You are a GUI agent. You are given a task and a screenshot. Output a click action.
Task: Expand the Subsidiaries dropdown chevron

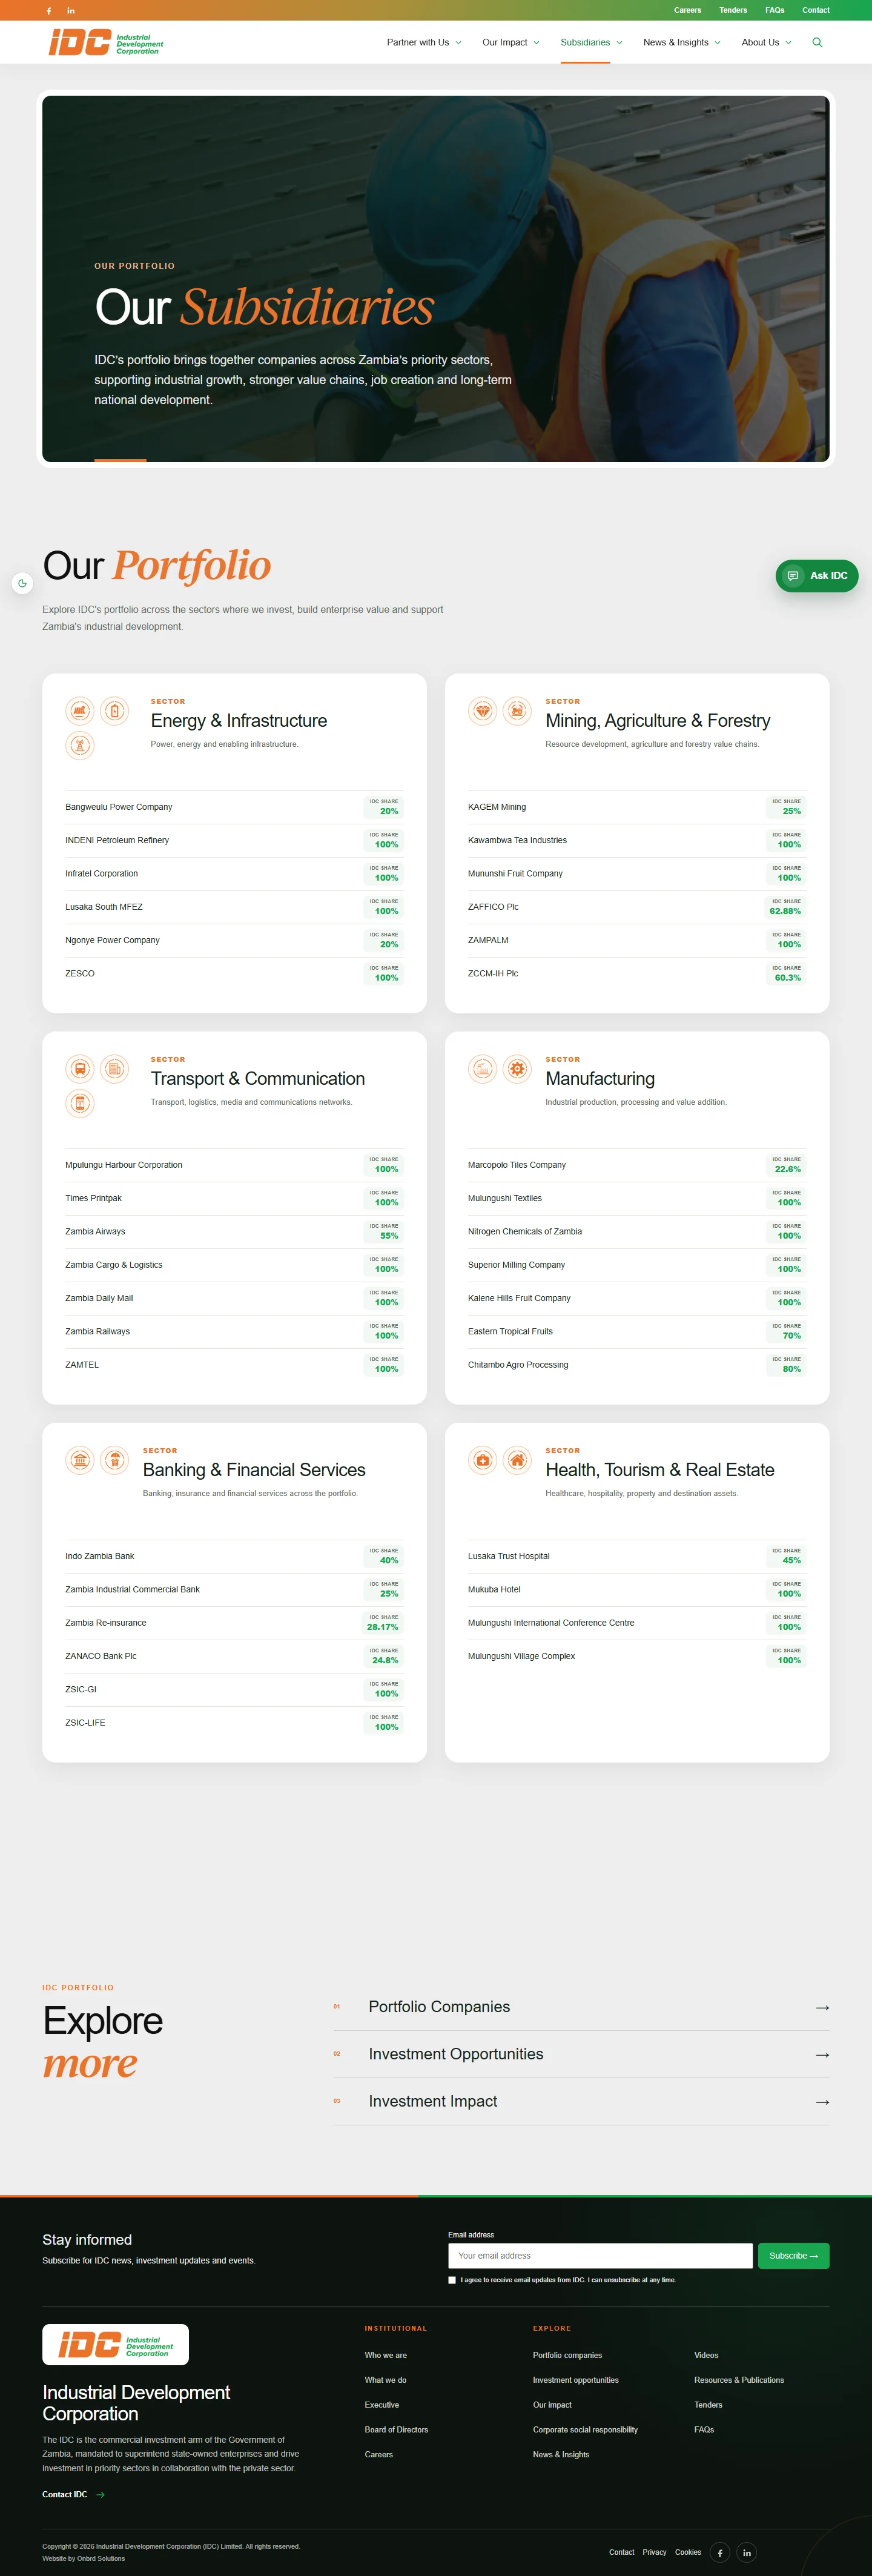tap(619, 43)
